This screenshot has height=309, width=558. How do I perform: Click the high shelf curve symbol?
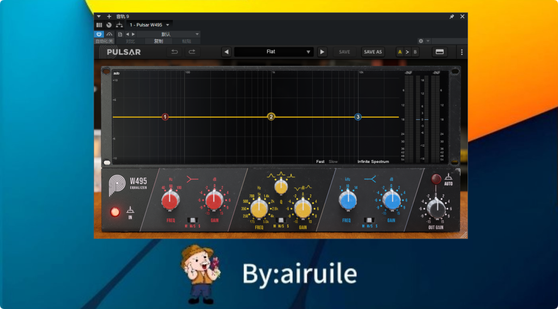(x=371, y=179)
